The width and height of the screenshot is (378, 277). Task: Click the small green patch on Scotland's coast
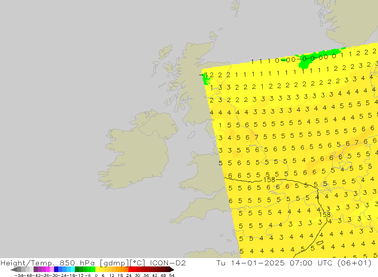[x=205, y=79]
